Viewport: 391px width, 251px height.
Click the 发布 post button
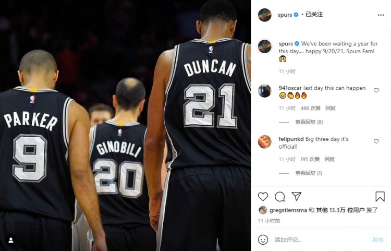click(378, 240)
